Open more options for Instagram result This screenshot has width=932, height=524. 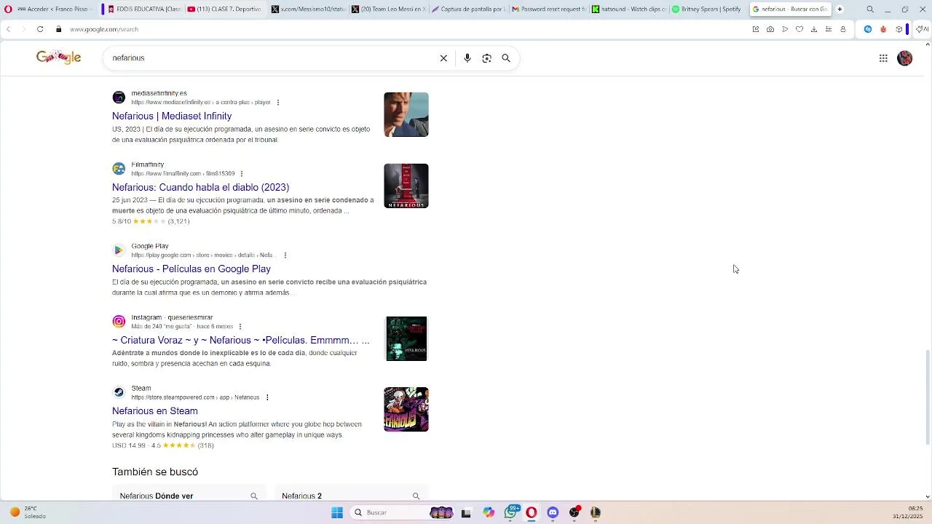coord(240,327)
